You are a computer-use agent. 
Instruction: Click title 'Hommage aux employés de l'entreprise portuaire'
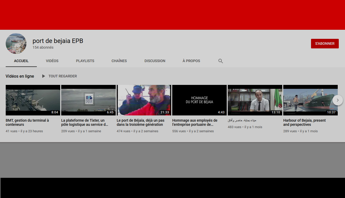click(195, 122)
